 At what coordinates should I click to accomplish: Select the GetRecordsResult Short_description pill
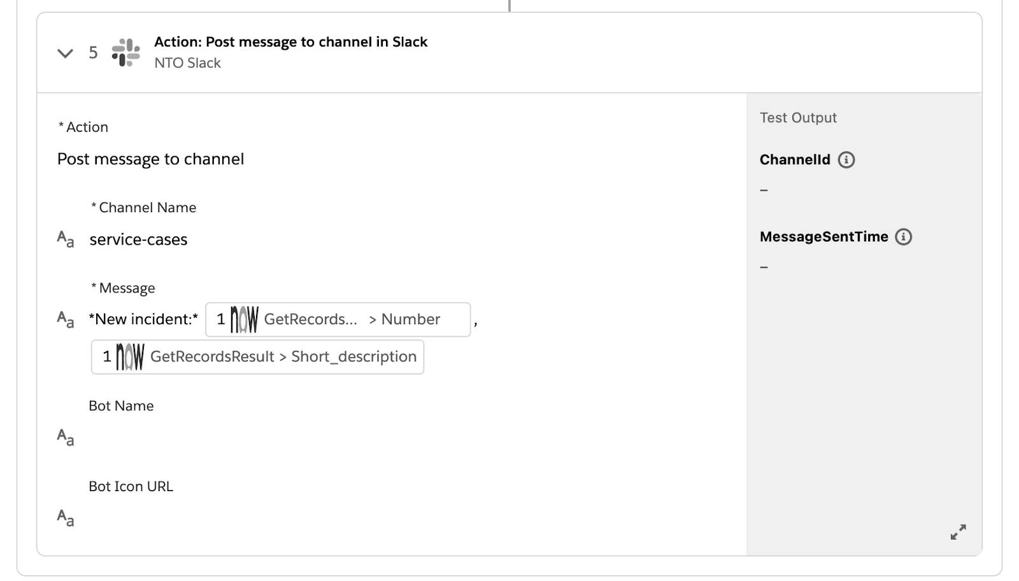pyautogui.click(x=257, y=357)
